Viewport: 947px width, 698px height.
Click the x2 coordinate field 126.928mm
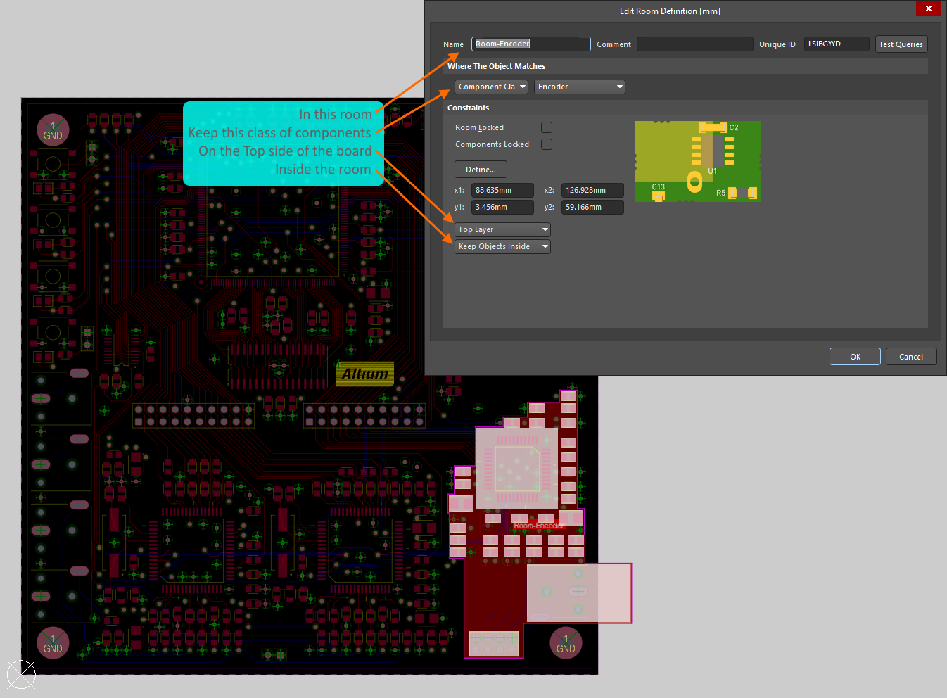(x=592, y=190)
